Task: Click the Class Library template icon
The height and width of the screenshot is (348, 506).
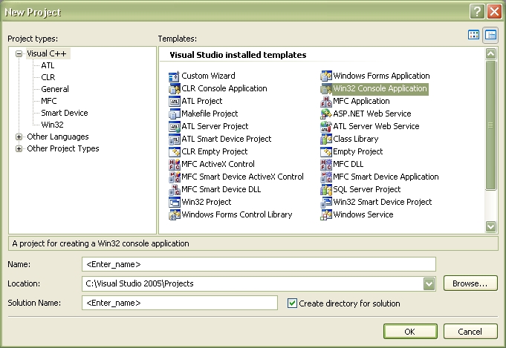Action: pos(326,139)
